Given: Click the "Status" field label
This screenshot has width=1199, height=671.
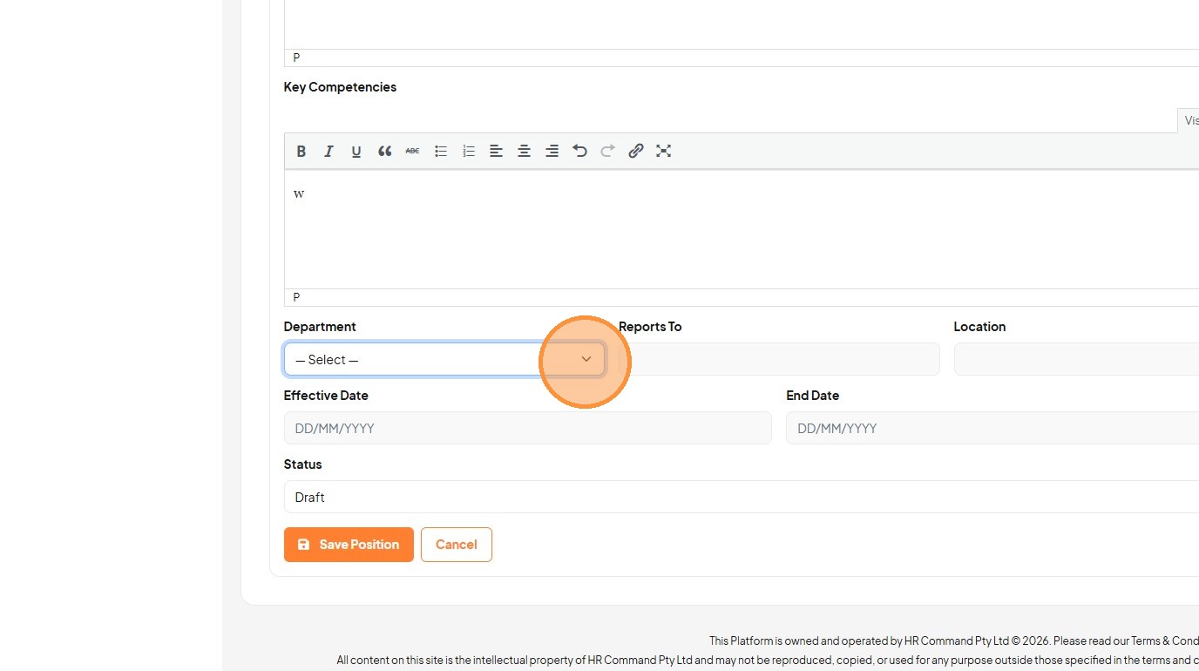Looking at the screenshot, I should point(303,464).
